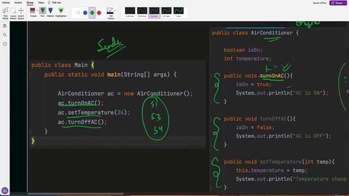This screenshot has height=196, width=349.
Task: Open recent notes clock icon
Action: (5, 44)
